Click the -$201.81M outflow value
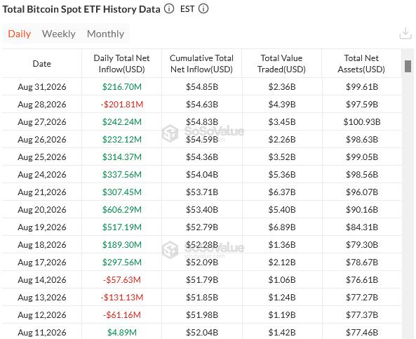 pyautogui.click(x=122, y=105)
